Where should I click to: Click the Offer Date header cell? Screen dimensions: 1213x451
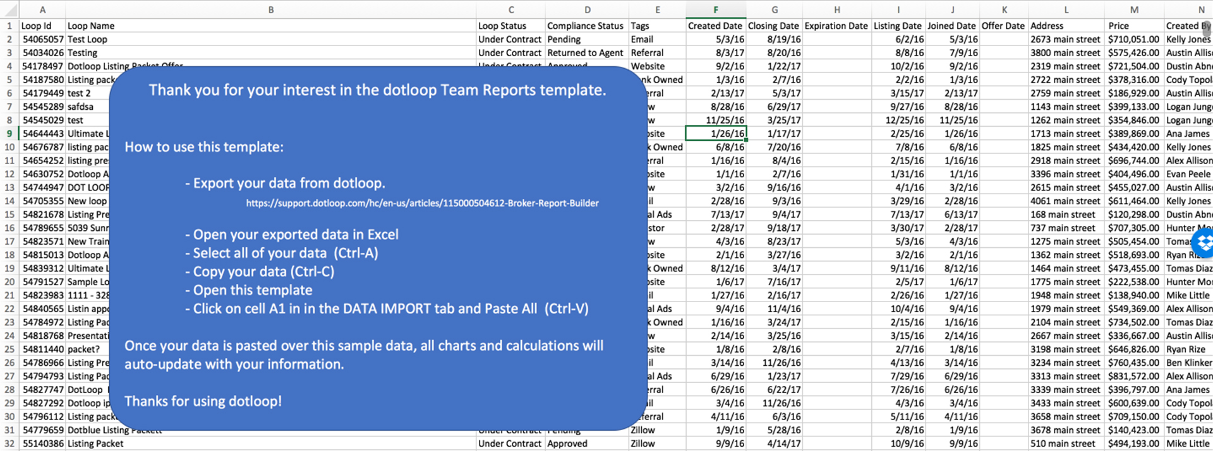pos(1003,26)
